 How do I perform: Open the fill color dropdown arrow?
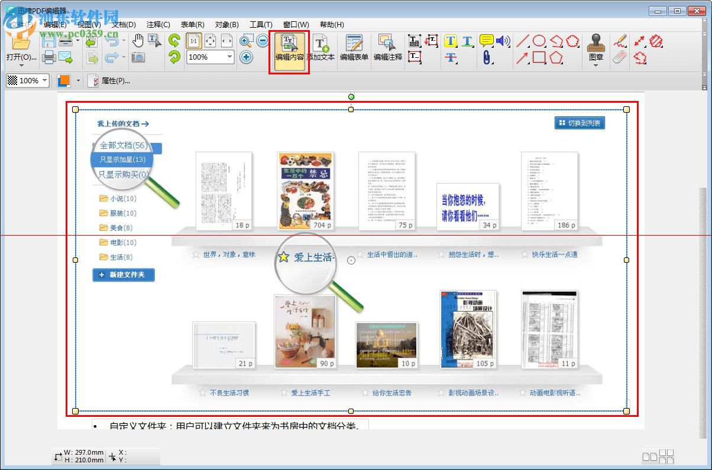point(78,81)
